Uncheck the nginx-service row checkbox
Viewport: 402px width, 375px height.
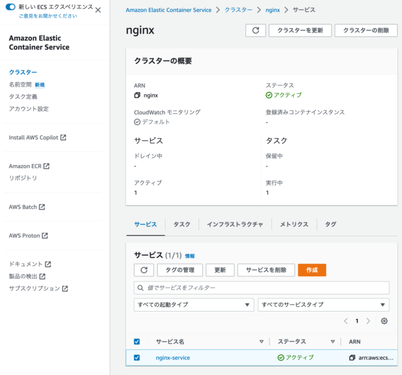(137, 357)
